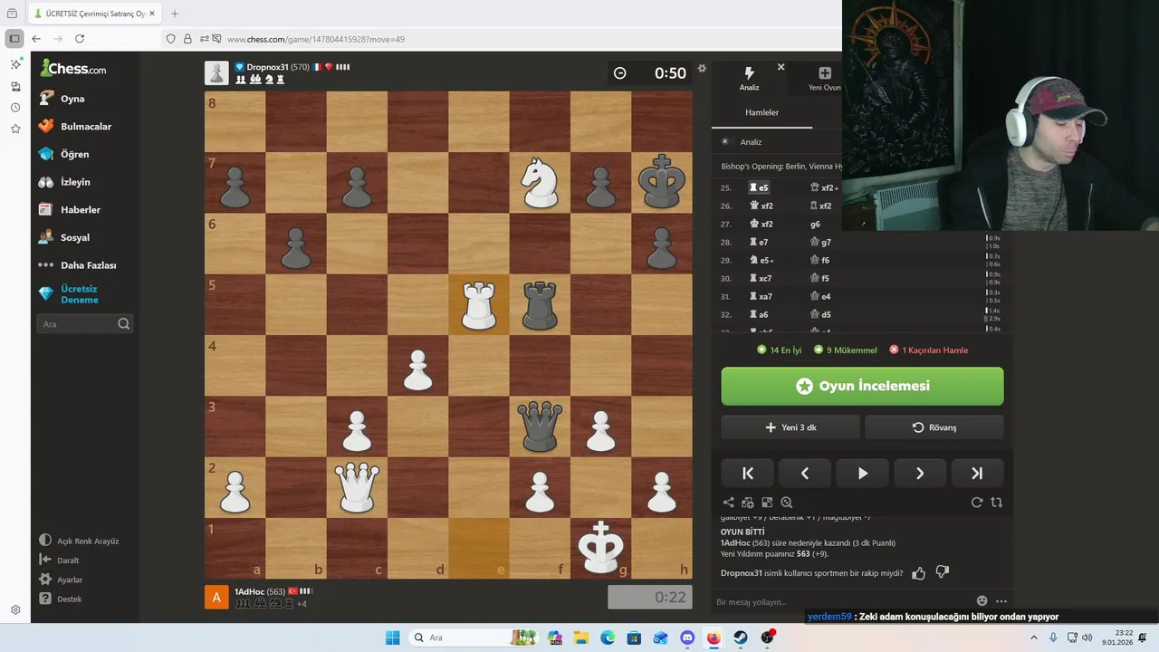
Task: Click the circular reload arrow icon
Action: click(977, 503)
